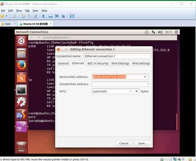The width and height of the screenshot is (196, 161).
Task: Open the IPv6 Settings tab
Action: click(141, 63)
